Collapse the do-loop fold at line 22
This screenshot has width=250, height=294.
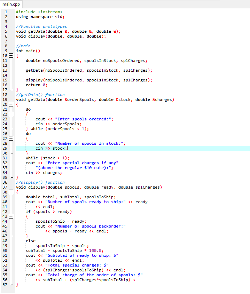click(11, 114)
